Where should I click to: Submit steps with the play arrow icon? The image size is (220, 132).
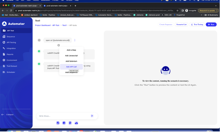[92, 116]
